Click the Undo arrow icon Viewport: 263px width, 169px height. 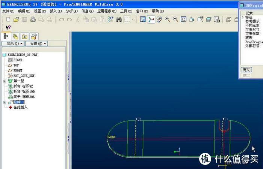(61, 19)
